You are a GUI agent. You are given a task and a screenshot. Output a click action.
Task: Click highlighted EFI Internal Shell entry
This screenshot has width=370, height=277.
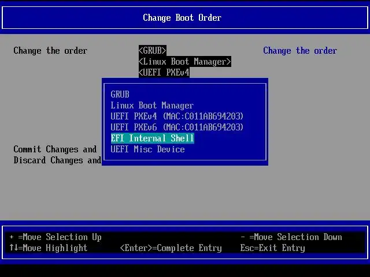(x=153, y=138)
